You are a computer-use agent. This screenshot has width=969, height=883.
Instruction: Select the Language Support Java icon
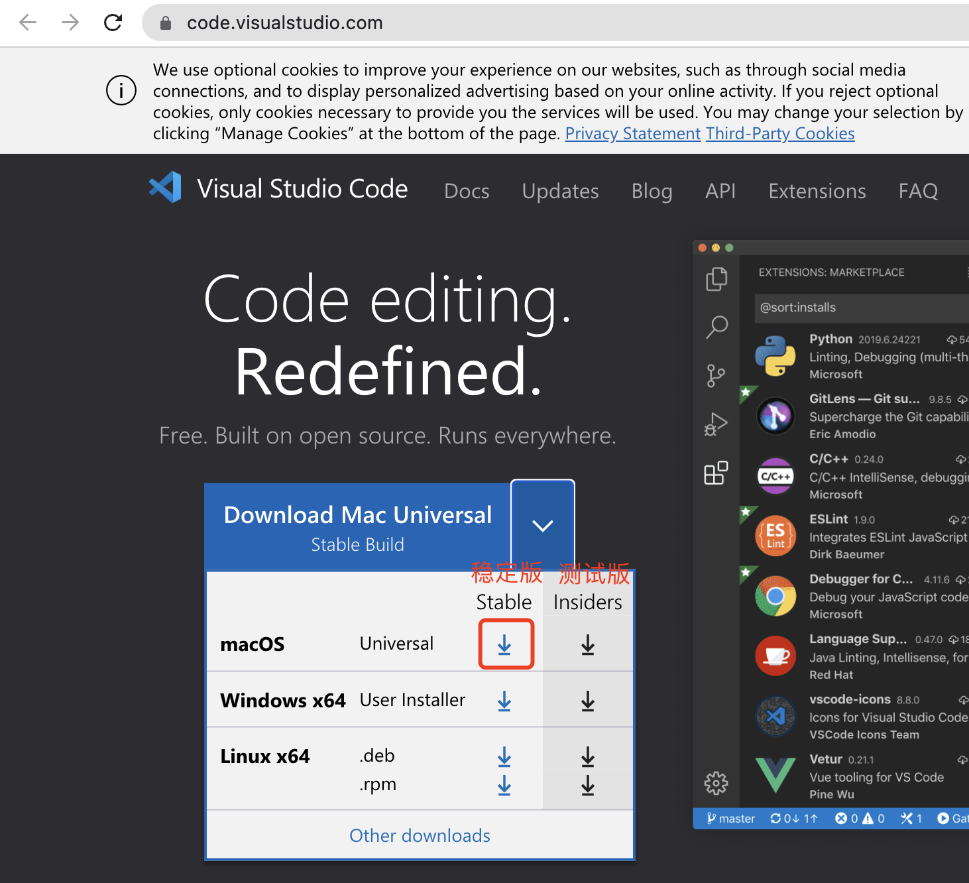pos(775,656)
